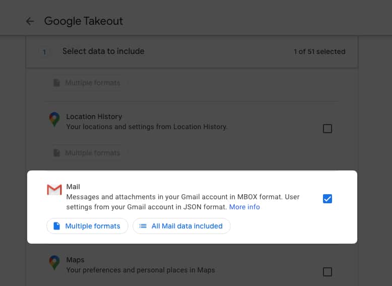Click the text Your locations and settings from Location History
This screenshot has width=392, height=286.
coord(147,127)
